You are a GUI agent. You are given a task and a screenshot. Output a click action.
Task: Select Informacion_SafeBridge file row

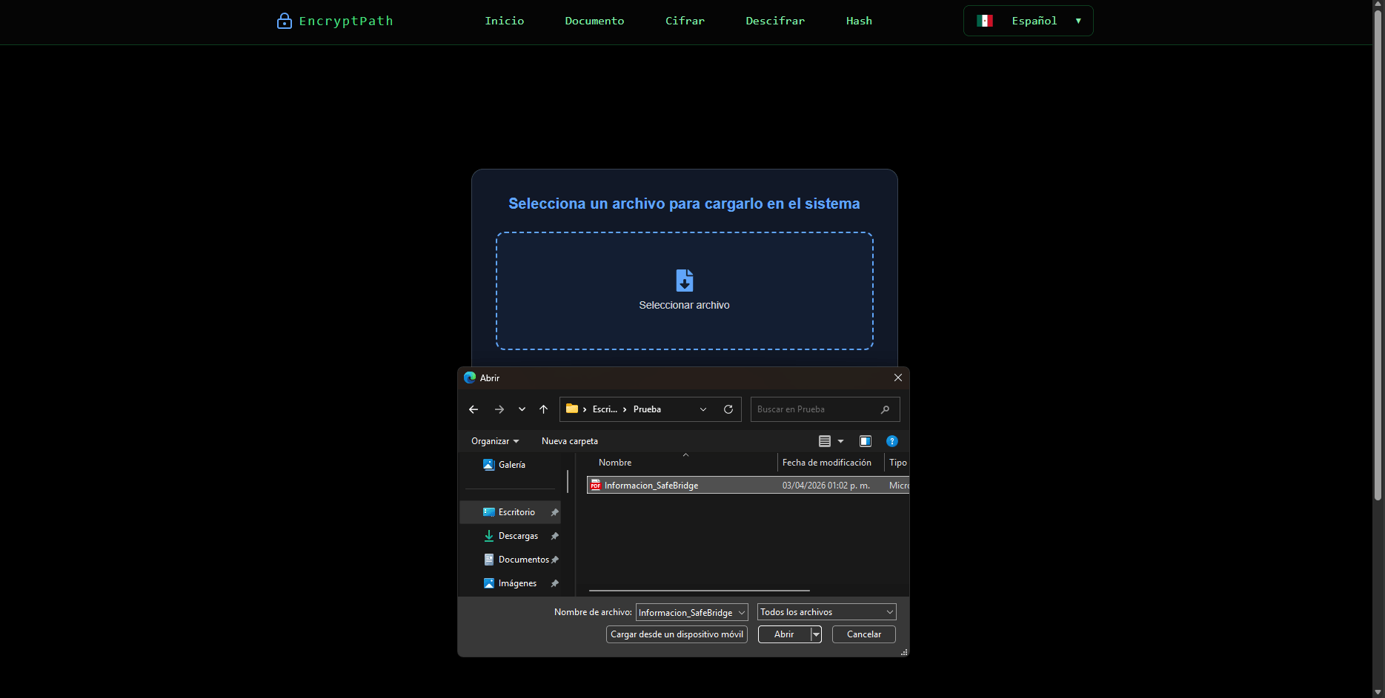point(748,486)
